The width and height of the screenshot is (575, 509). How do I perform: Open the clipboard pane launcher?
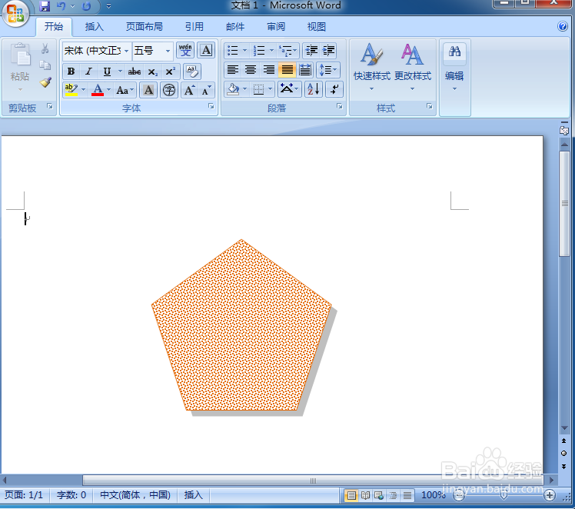[x=49, y=107]
